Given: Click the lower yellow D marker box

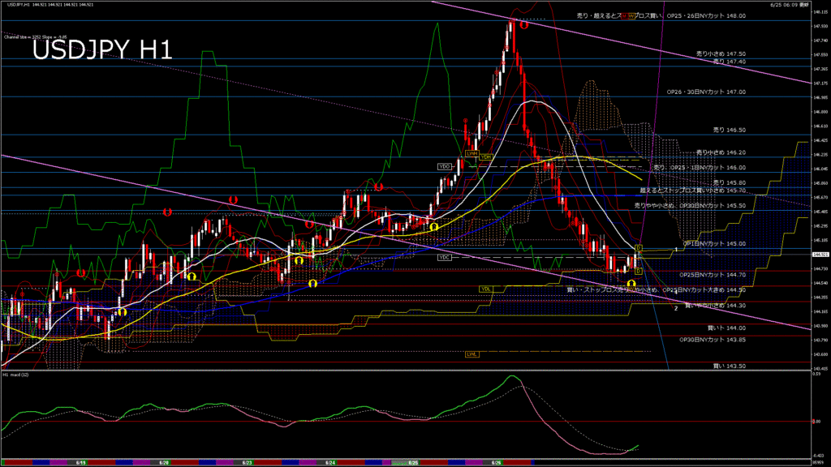Looking at the screenshot, I should (639, 271).
